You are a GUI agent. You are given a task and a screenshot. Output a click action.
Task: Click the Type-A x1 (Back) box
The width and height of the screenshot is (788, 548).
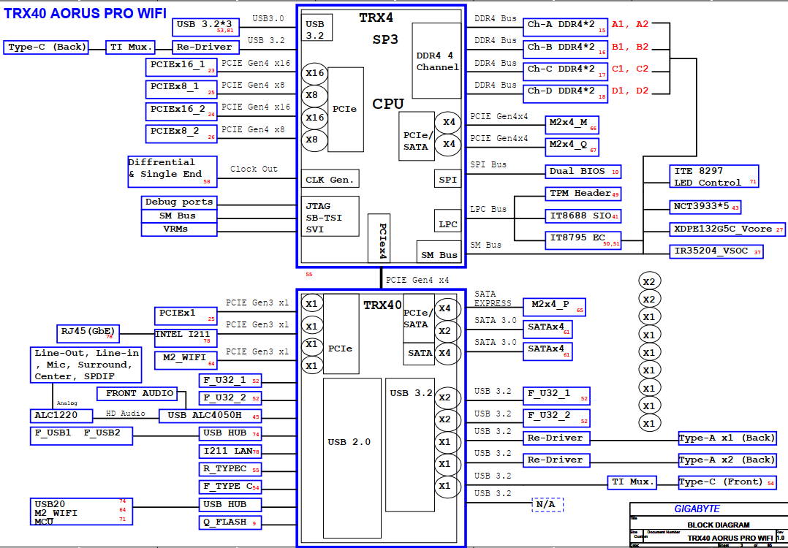[727, 438]
